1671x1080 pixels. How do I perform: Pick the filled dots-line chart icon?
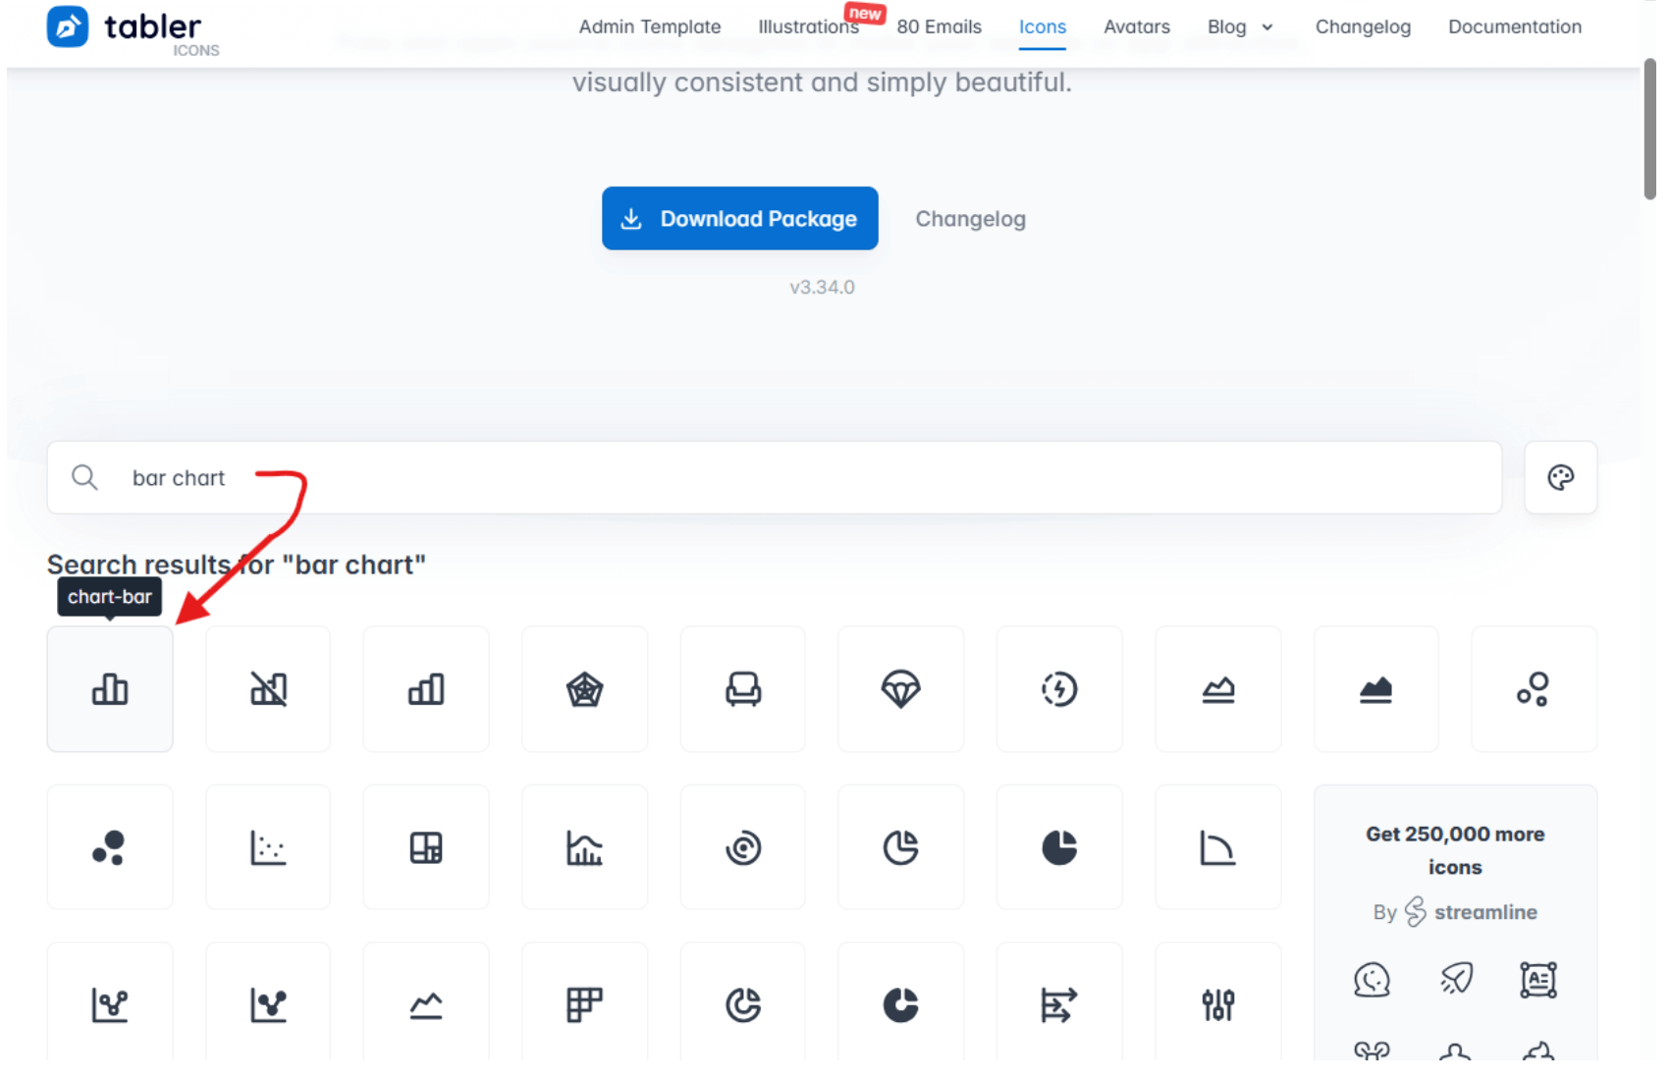pyautogui.click(x=268, y=1004)
